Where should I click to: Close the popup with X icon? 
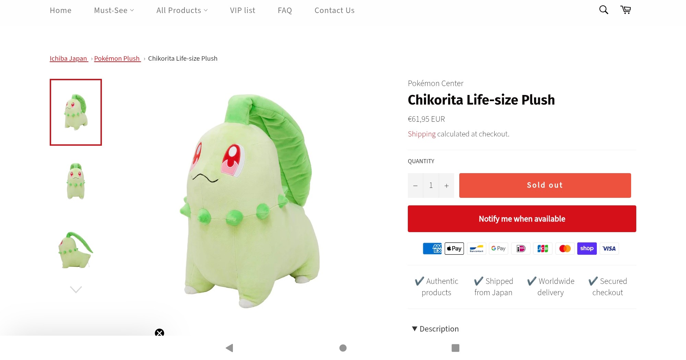pyautogui.click(x=159, y=333)
